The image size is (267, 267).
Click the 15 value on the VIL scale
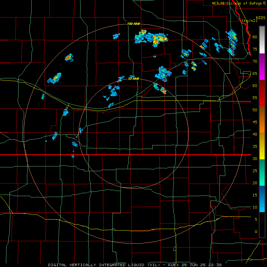(x=255, y=195)
